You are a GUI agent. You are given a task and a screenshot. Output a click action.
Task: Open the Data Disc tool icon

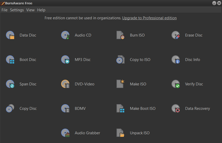10,35
